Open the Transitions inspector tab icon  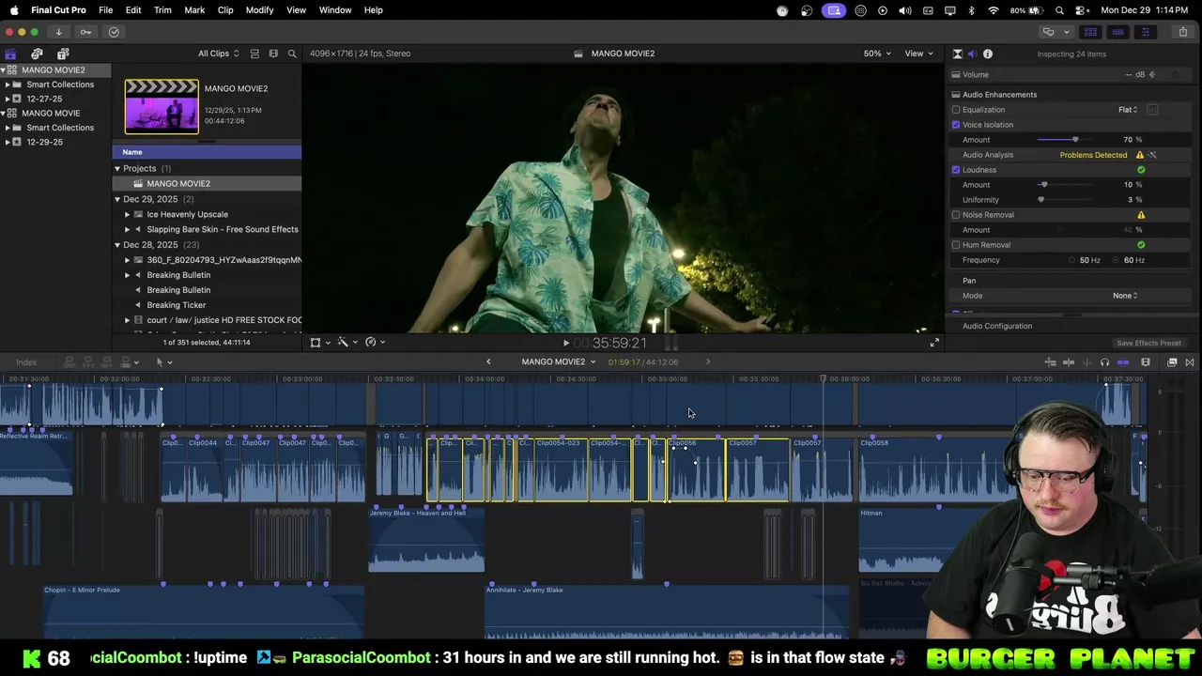tap(957, 54)
